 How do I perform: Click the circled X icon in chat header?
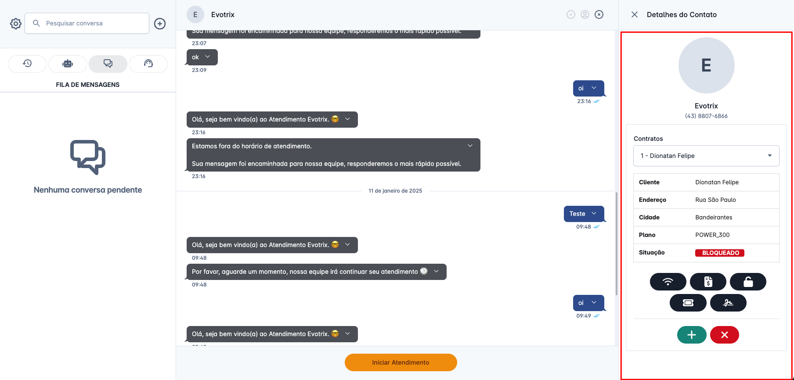coord(599,14)
